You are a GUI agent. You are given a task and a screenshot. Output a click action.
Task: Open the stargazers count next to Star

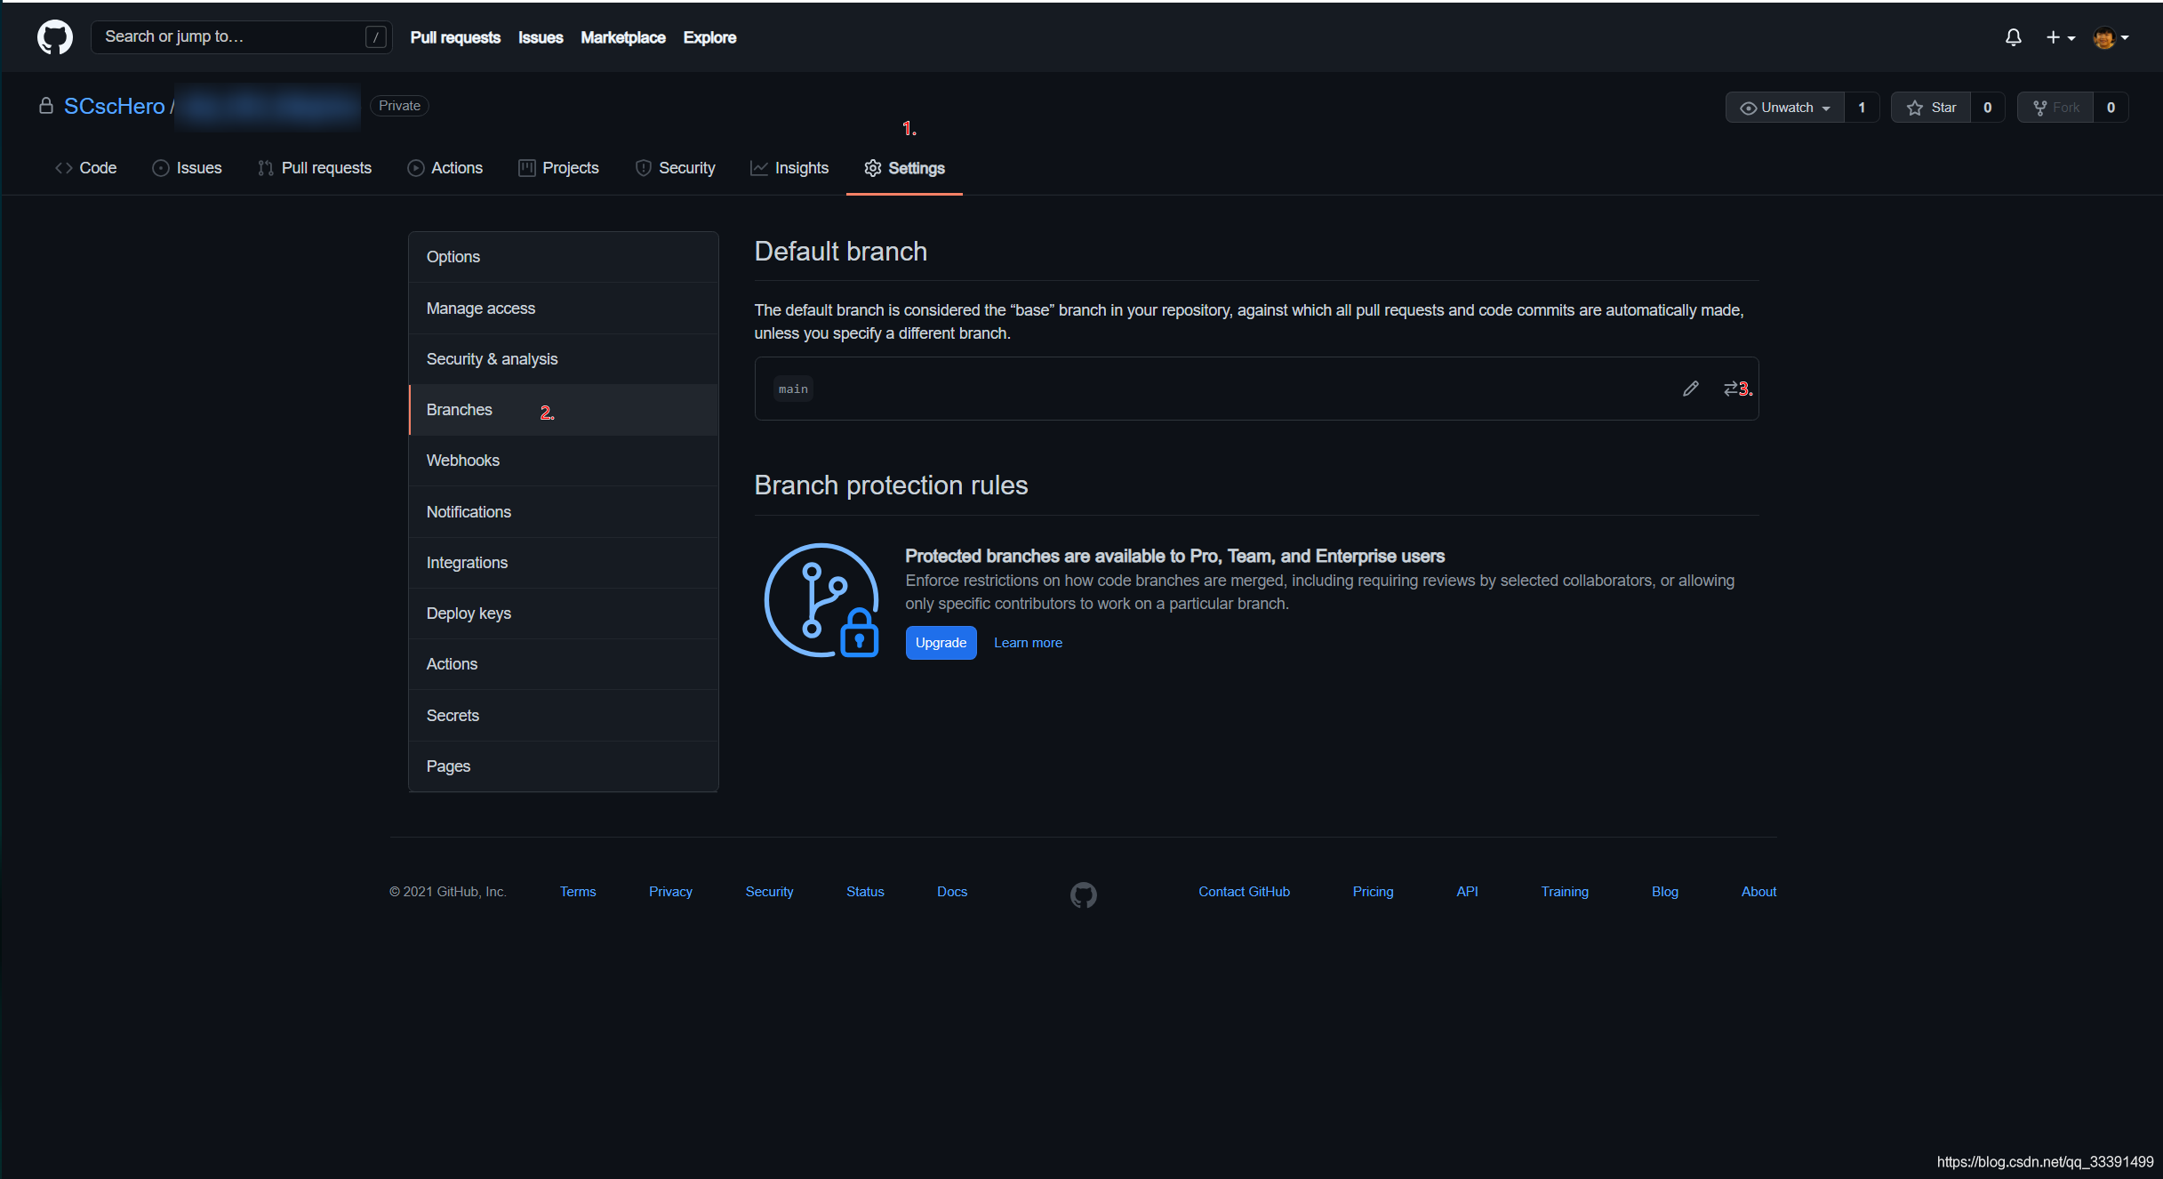(1988, 108)
